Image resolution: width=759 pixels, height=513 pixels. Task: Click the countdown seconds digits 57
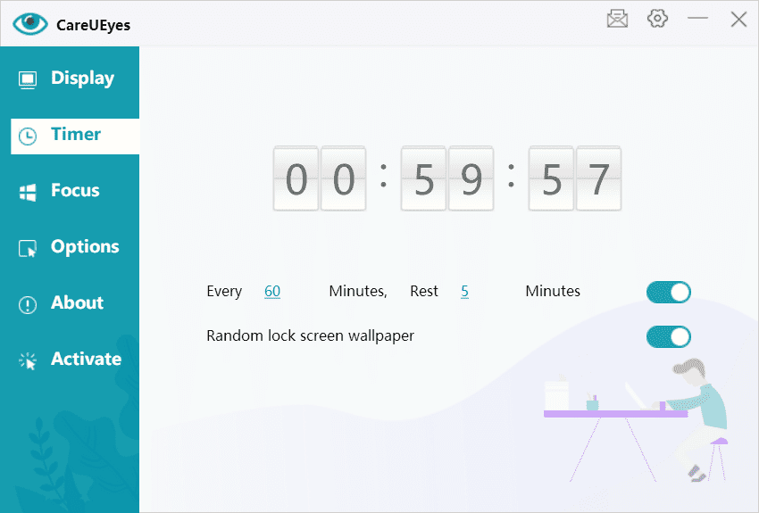(575, 178)
